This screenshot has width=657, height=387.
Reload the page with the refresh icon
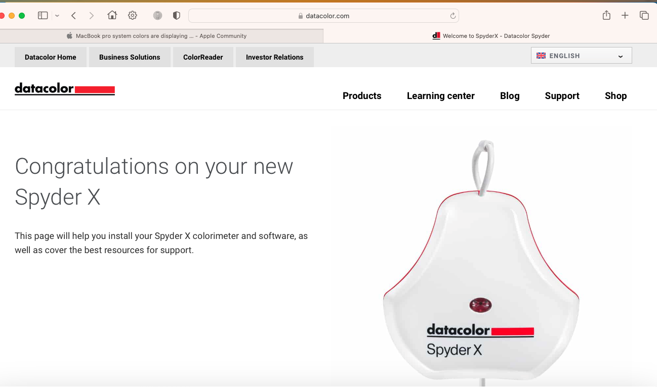[x=453, y=16]
